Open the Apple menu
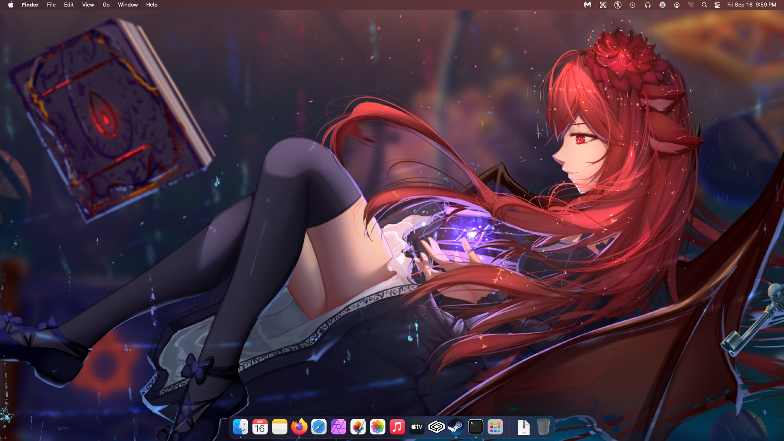Image resolution: width=784 pixels, height=441 pixels. tap(11, 5)
